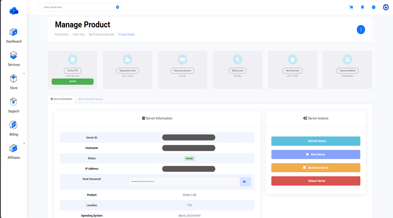
Task: Select the Server Information tab
Action: pyautogui.click(x=61, y=99)
